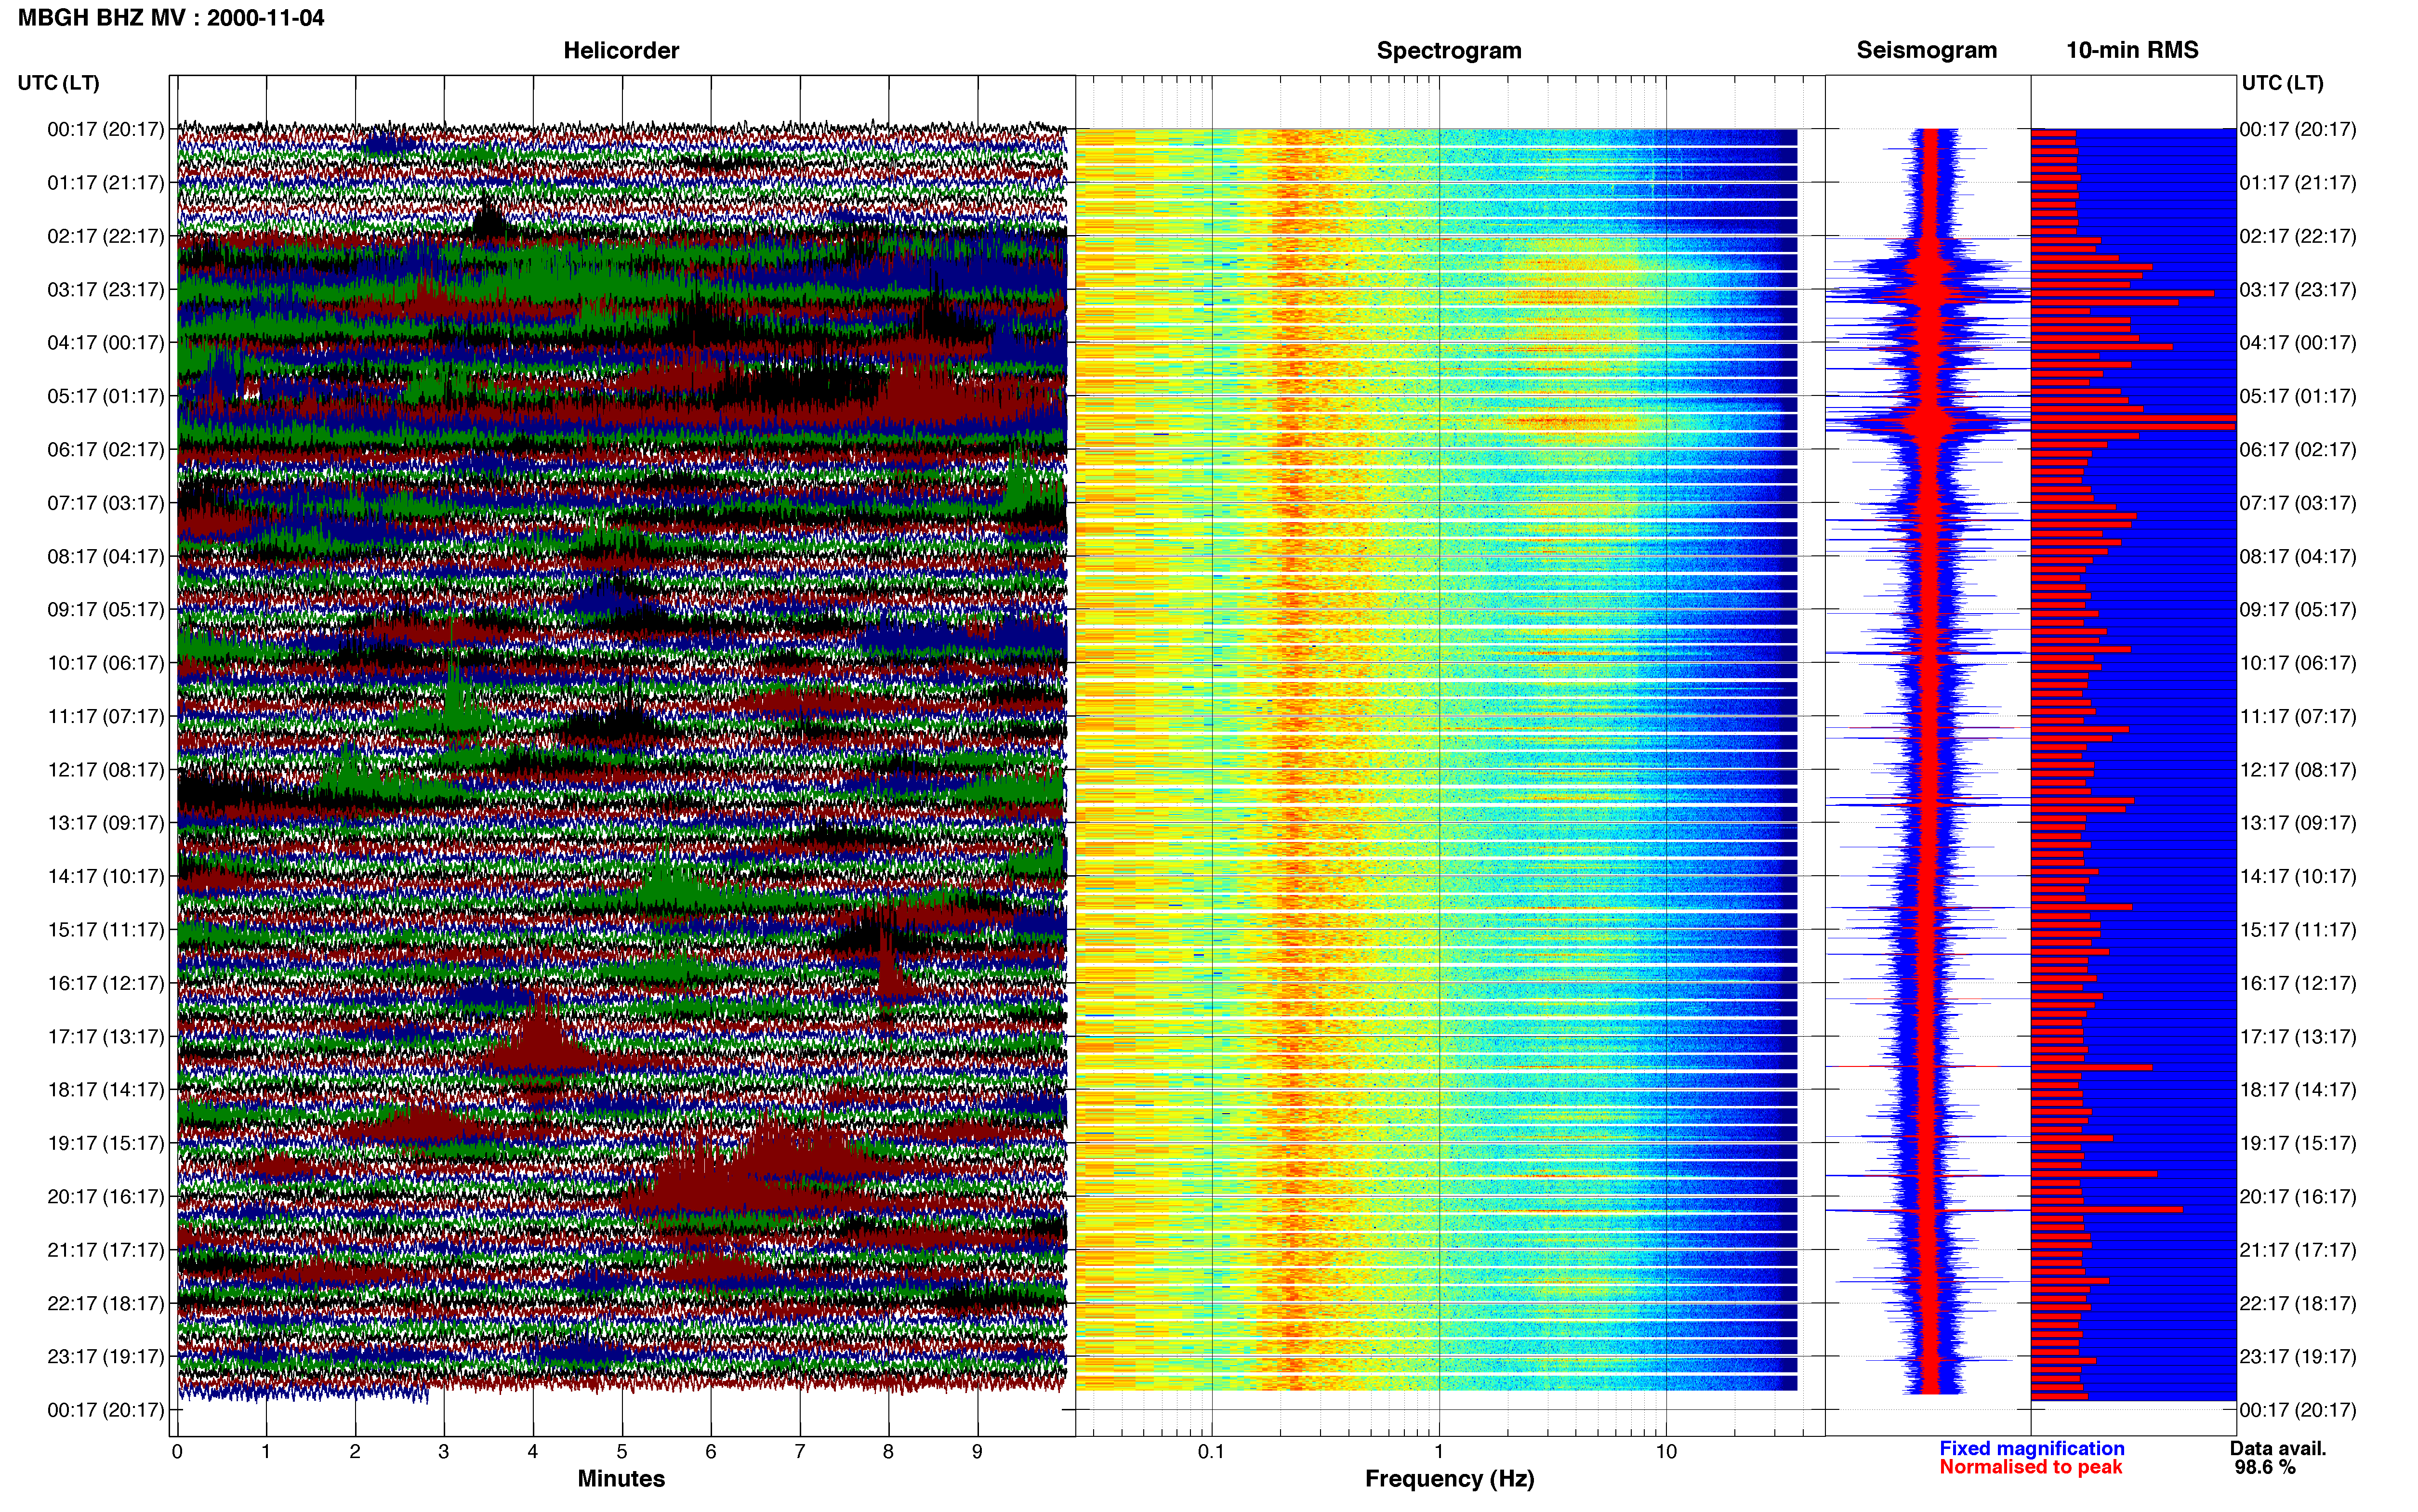Click right time label 22:17 (18:17)
Viewport: 2418px width, 1512px height.
pos(2298,1303)
